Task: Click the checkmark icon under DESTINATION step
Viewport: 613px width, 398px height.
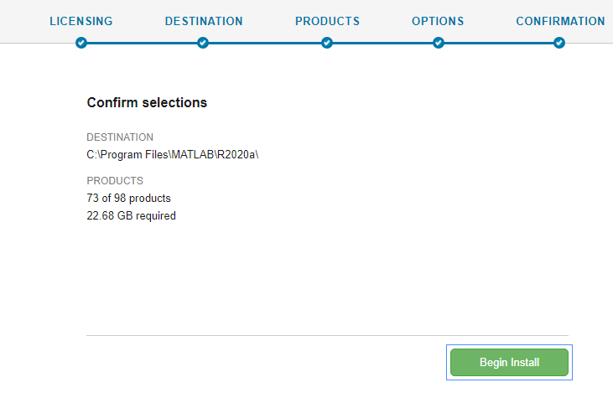Action: [203, 43]
